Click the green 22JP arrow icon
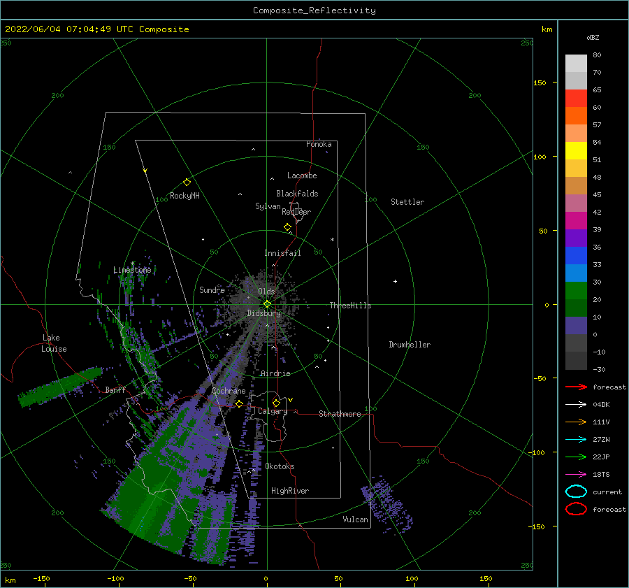Viewport: 629px width, 588px height. 576,457
